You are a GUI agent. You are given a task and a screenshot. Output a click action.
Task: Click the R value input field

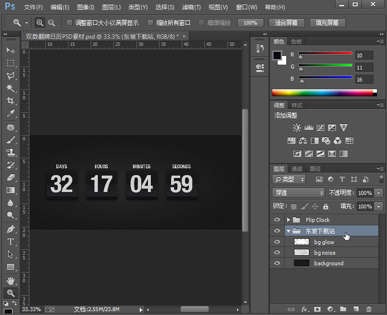pos(365,55)
